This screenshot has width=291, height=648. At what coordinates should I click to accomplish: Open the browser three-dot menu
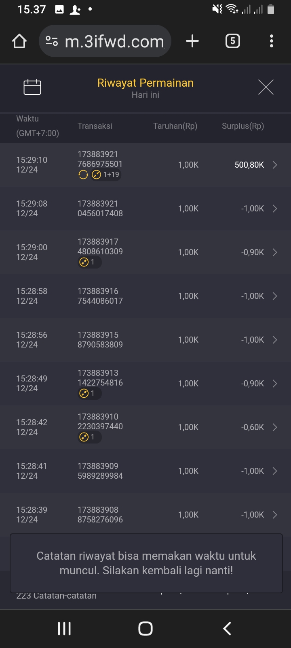271,41
